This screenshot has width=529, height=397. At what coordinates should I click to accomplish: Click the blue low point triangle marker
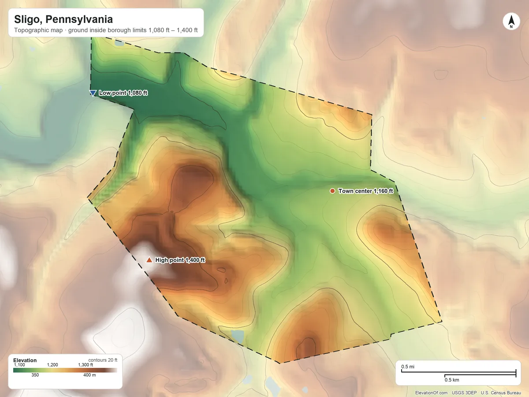(93, 93)
